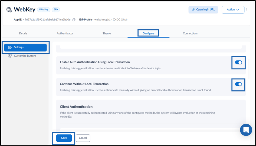Click the Save button
256x146 pixels.
point(64,138)
